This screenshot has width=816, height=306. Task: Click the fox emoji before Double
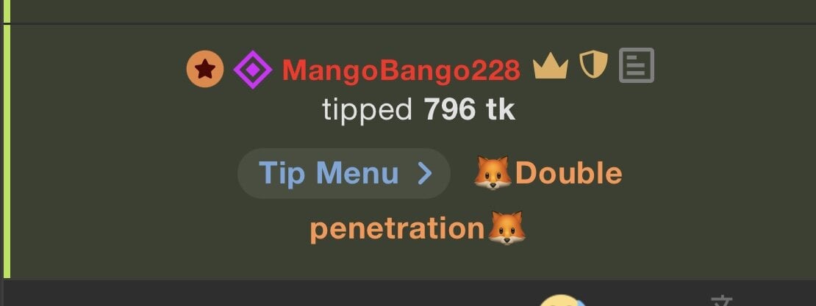[x=493, y=173]
